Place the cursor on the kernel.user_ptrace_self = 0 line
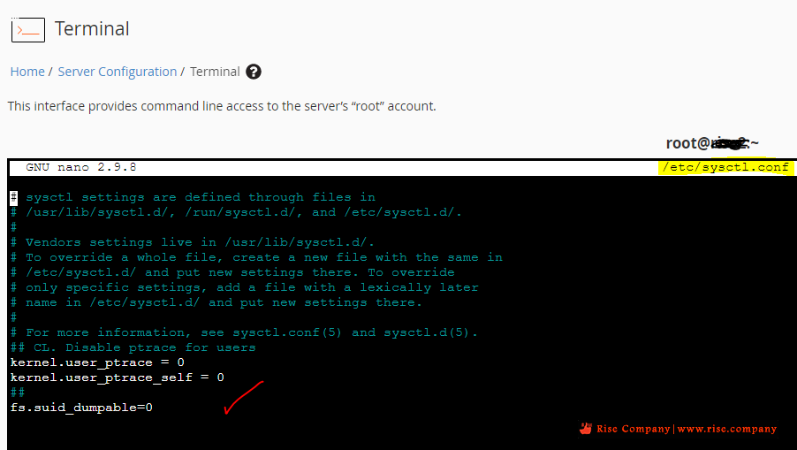 coord(117,378)
